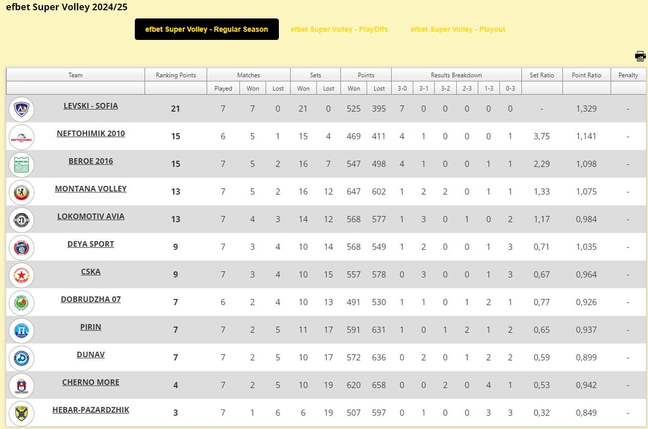Click the Beroe 2016 team logo

pyautogui.click(x=22, y=164)
